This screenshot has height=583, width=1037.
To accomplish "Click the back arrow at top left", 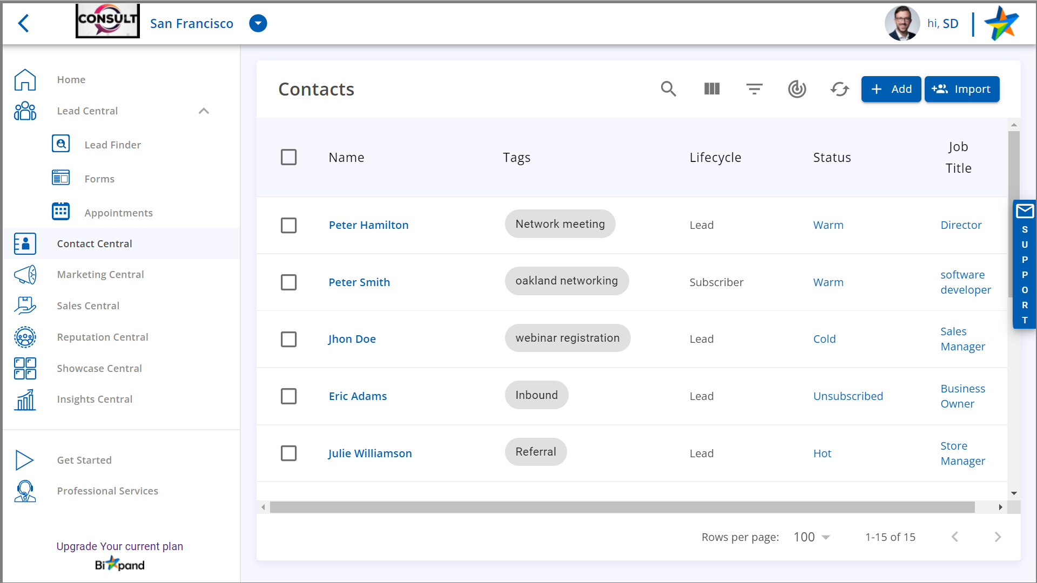I will (x=23, y=23).
